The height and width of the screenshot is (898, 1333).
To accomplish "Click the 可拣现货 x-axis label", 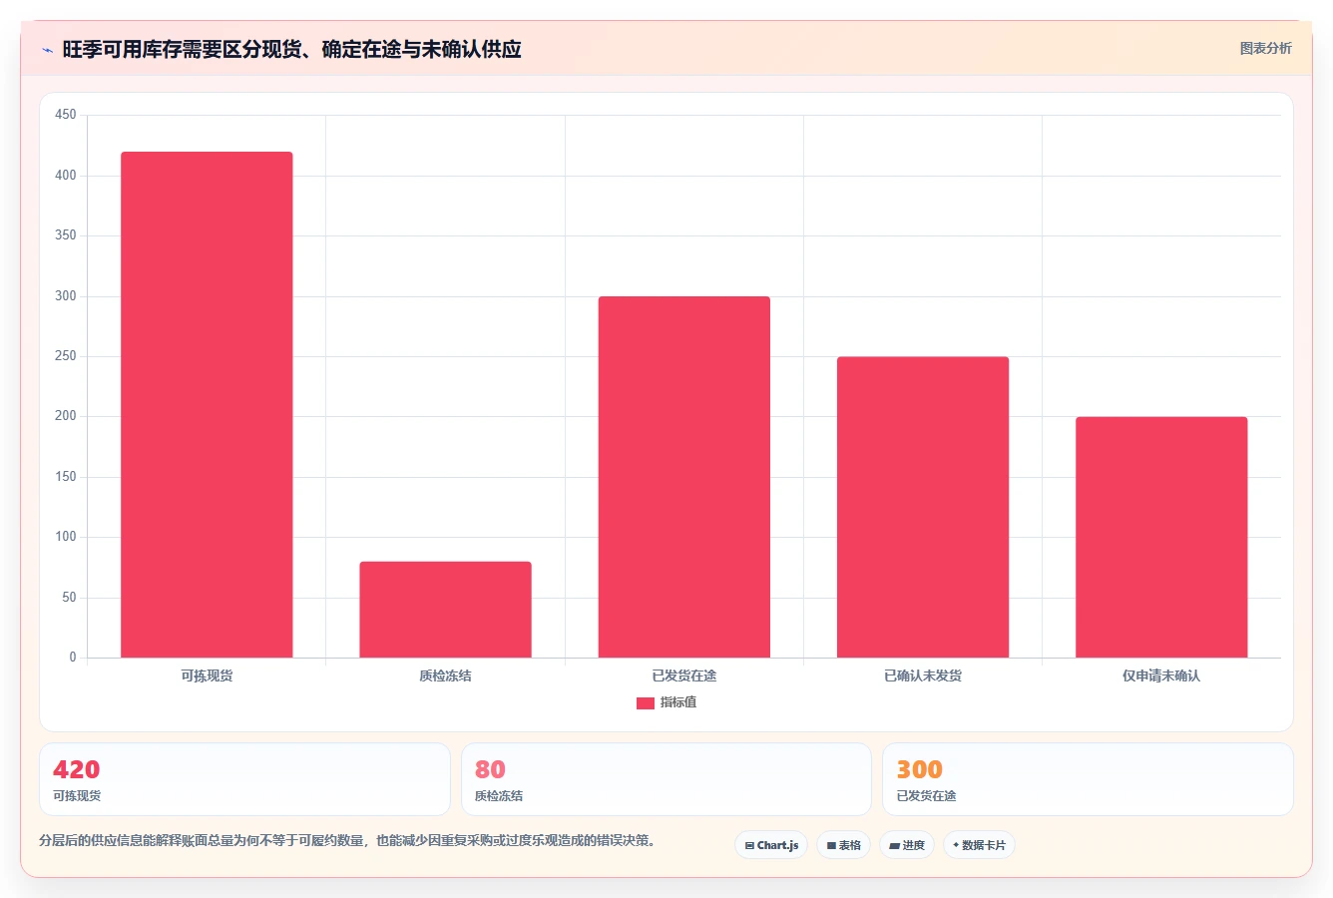I will 207,675.
